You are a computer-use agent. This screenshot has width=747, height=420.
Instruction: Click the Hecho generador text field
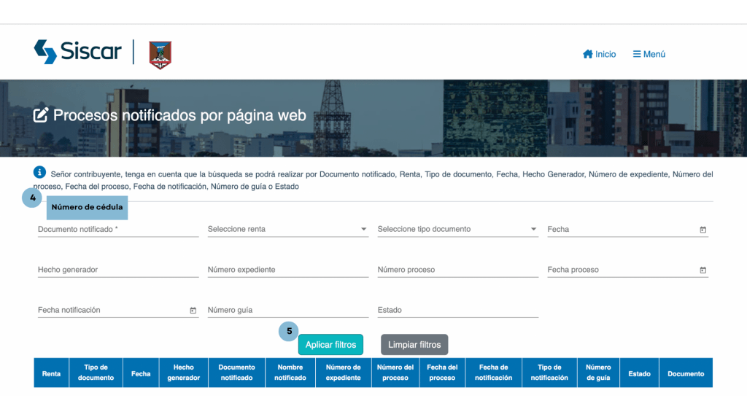click(x=117, y=270)
